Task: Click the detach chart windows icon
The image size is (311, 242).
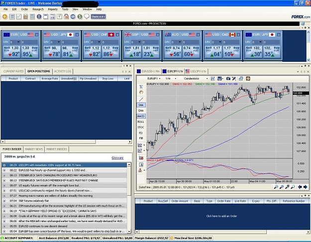Action: 241,79
